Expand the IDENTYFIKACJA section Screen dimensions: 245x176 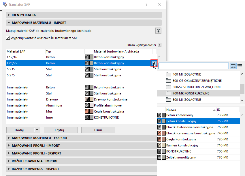coord(84,15)
